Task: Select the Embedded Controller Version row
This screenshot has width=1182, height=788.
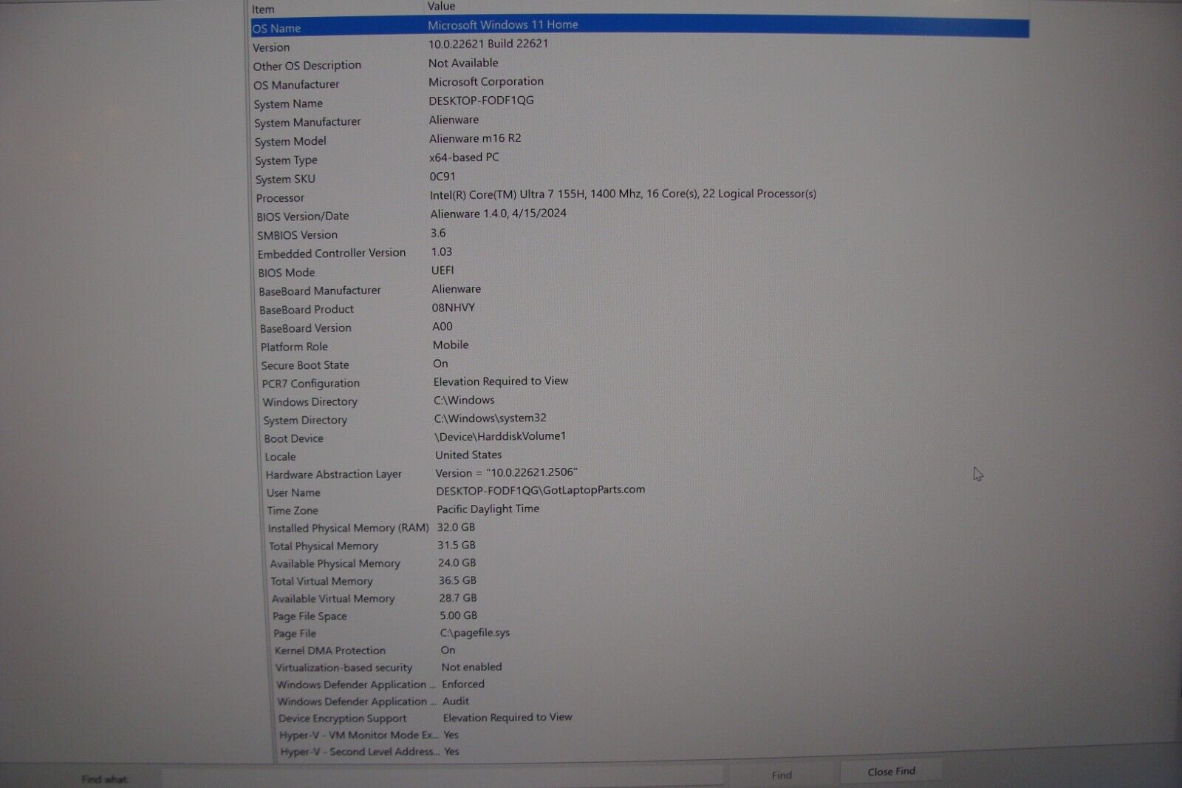Action: click(640, 253)
